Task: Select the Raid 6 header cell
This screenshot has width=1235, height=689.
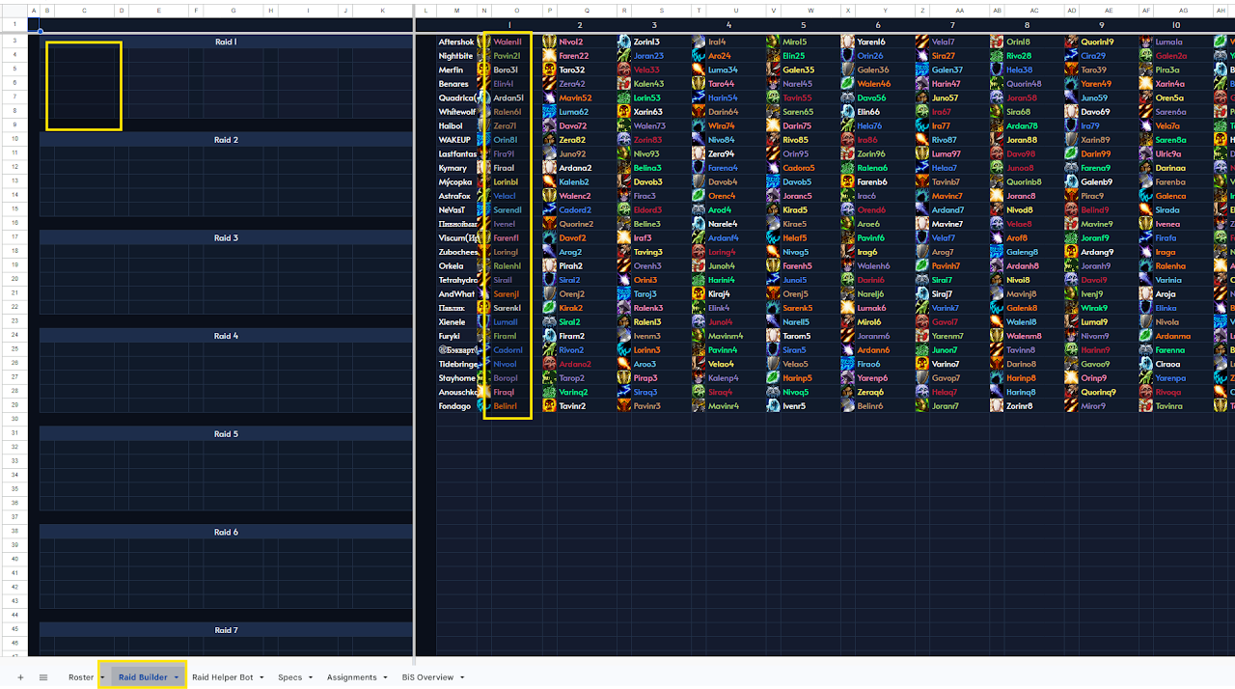Action: [226, 532]
